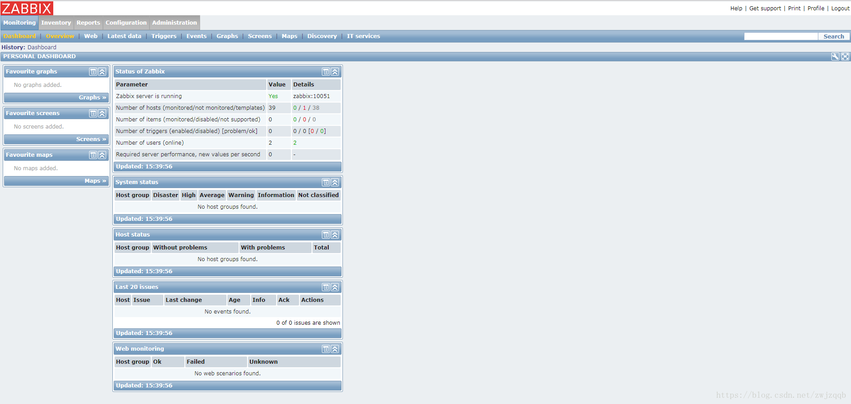Open the Favourite screens widget menu icon

93,113
